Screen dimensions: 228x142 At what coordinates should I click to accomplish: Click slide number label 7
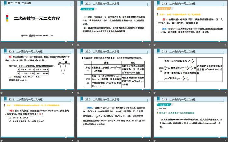[72, 141]
